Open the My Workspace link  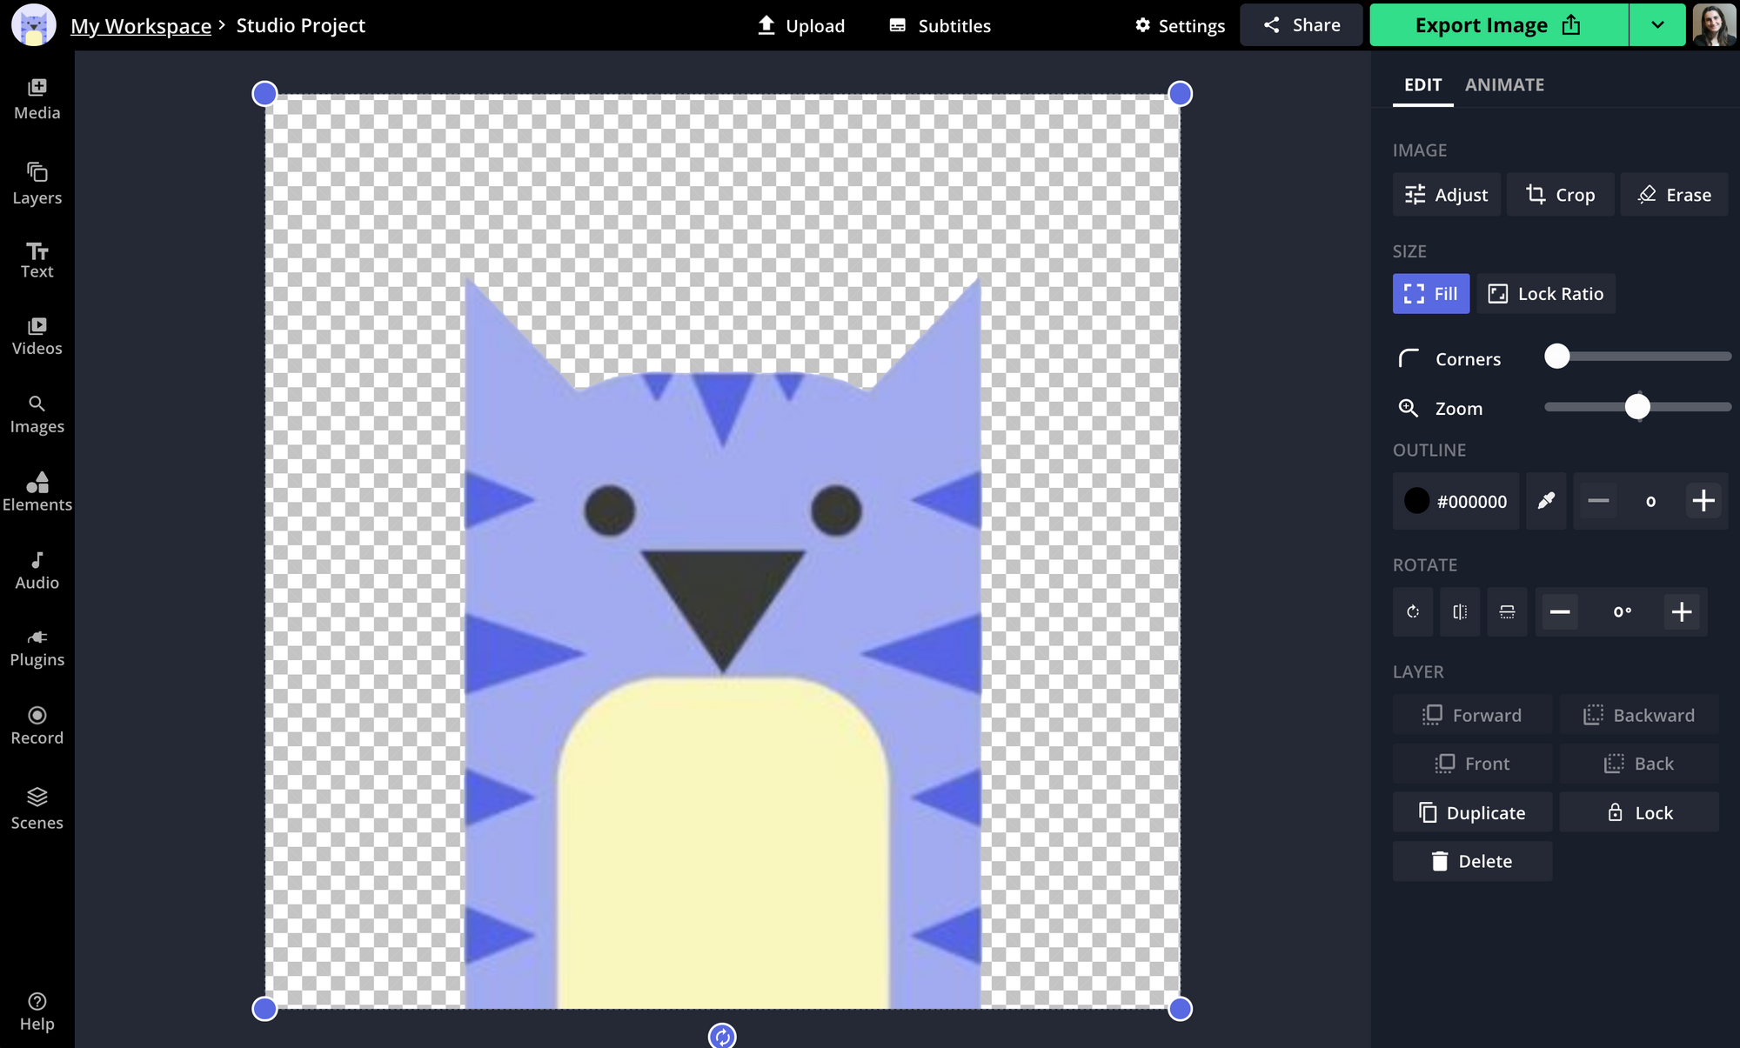coord(141,26)
